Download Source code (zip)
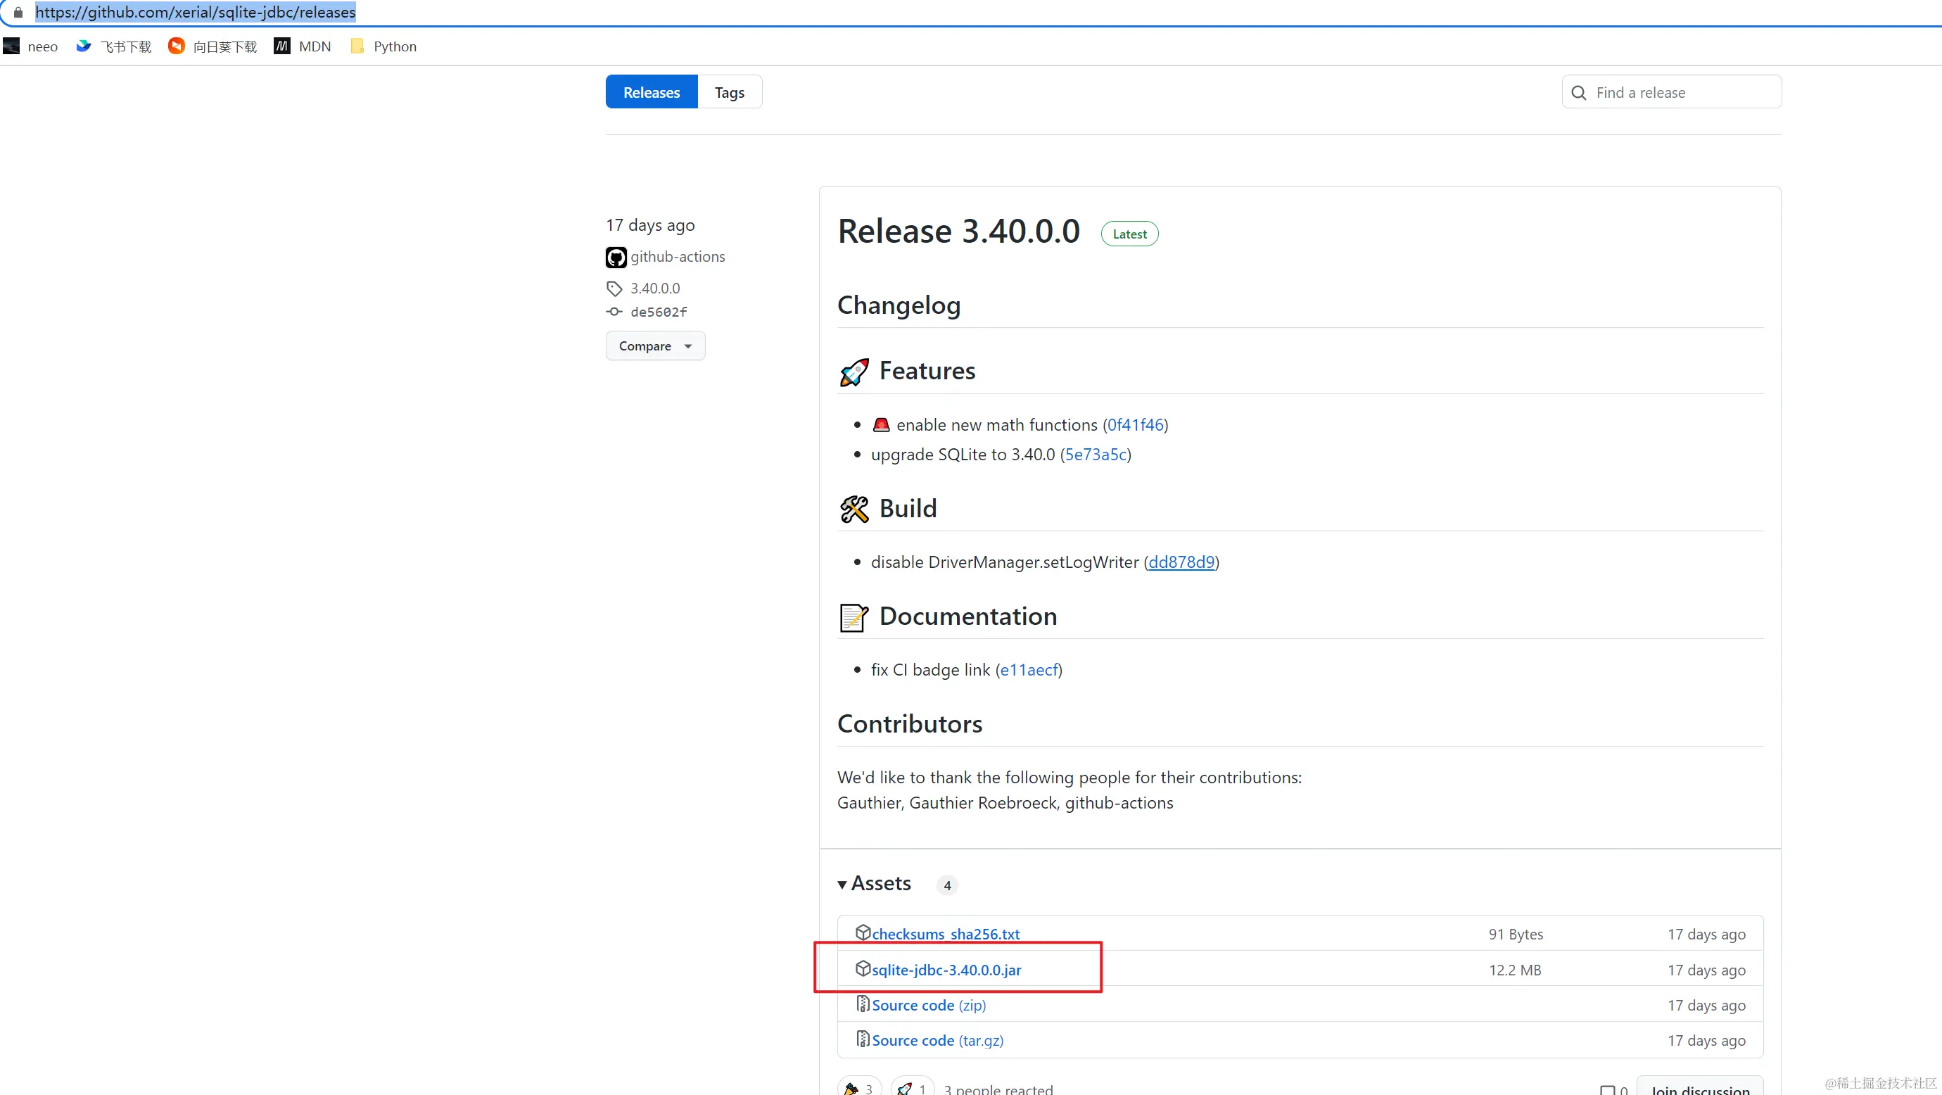This screenshot has width=1942, height=1095. (x=929, y=1005)
